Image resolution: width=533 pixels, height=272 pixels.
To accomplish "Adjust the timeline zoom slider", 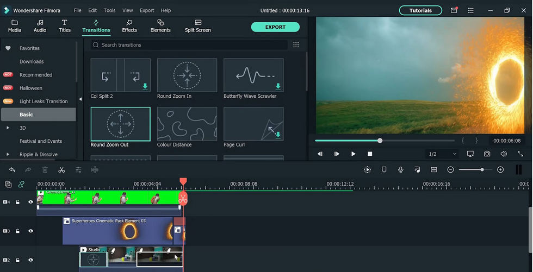I will point(482,170).
